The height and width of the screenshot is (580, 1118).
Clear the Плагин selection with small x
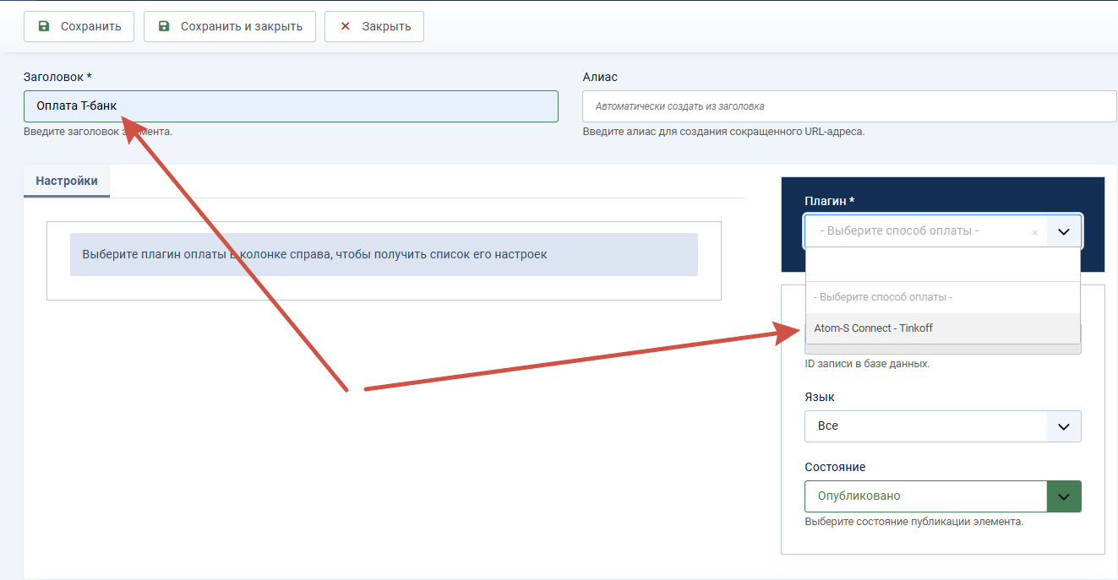(1034, 232)
